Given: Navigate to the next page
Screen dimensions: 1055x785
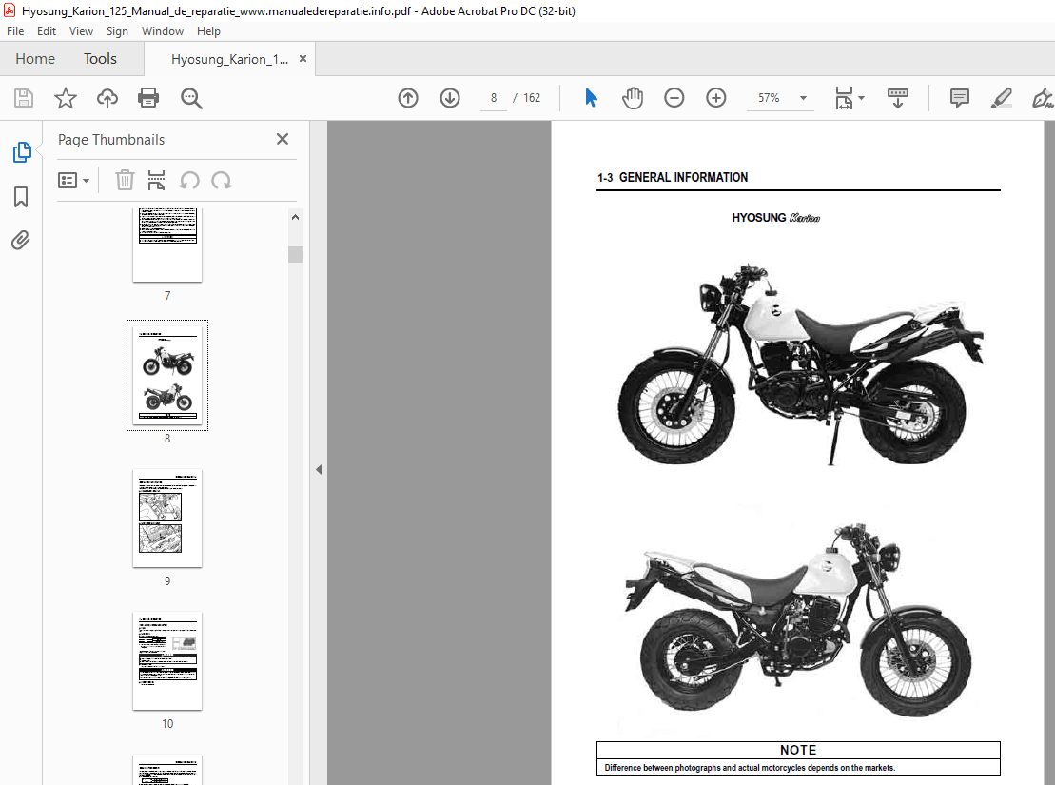Looking at the screenshot, I should tap(449, 98).
